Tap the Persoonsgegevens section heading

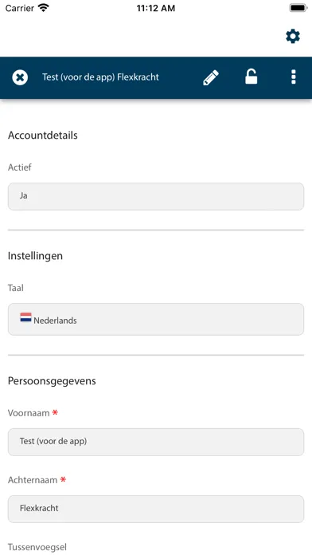click(x=52, y=381)
